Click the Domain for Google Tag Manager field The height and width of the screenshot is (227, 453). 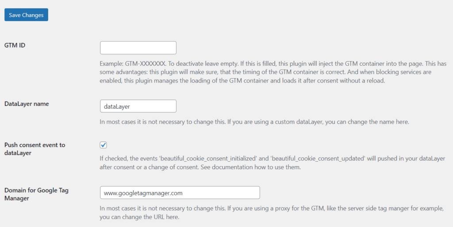(x=180, y=193)
